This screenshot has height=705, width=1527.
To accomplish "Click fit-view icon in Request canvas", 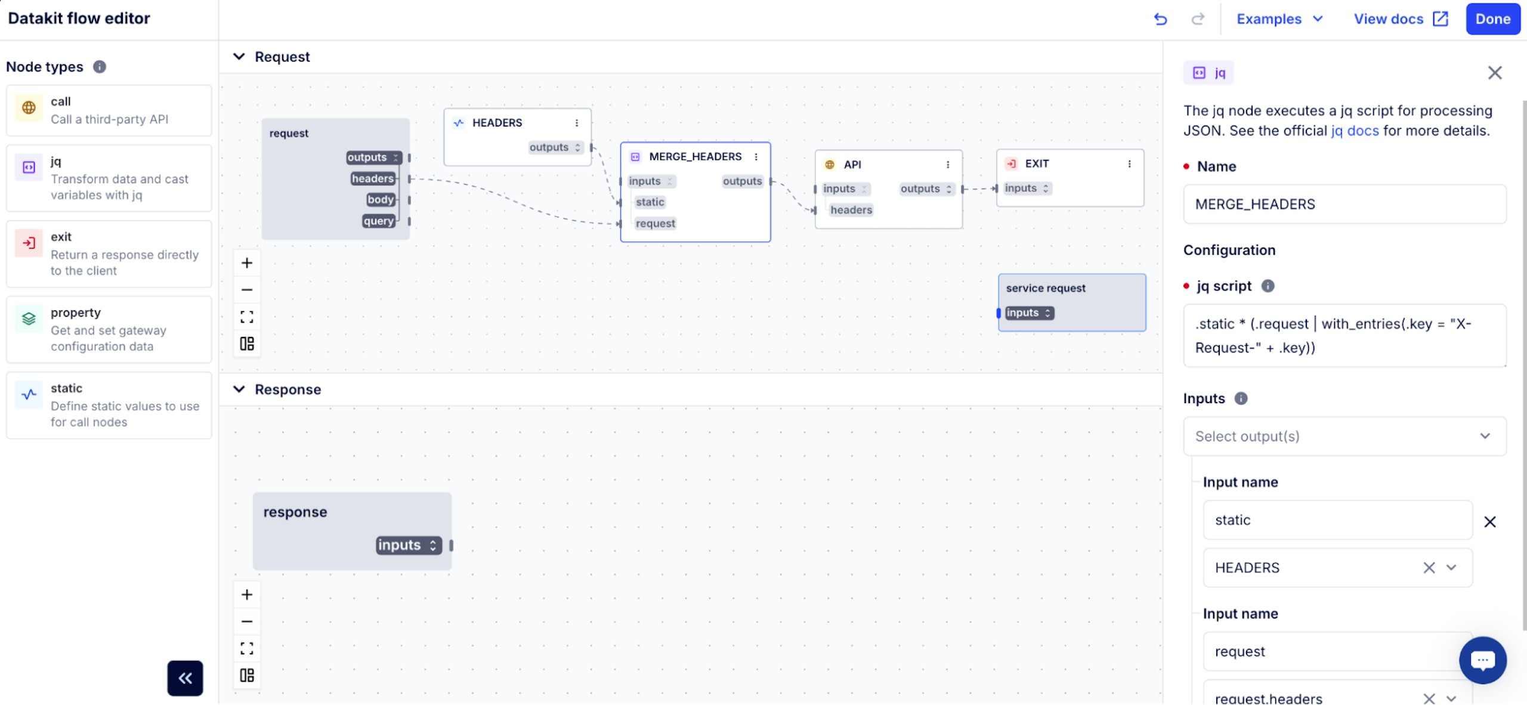I will (247, 317).
